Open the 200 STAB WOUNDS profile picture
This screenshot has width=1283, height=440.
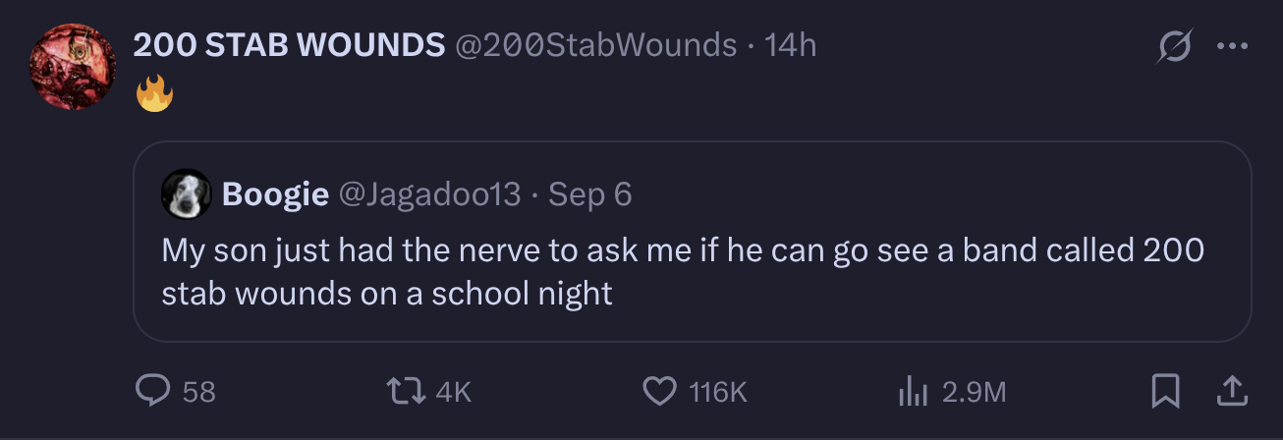(74, 66)
